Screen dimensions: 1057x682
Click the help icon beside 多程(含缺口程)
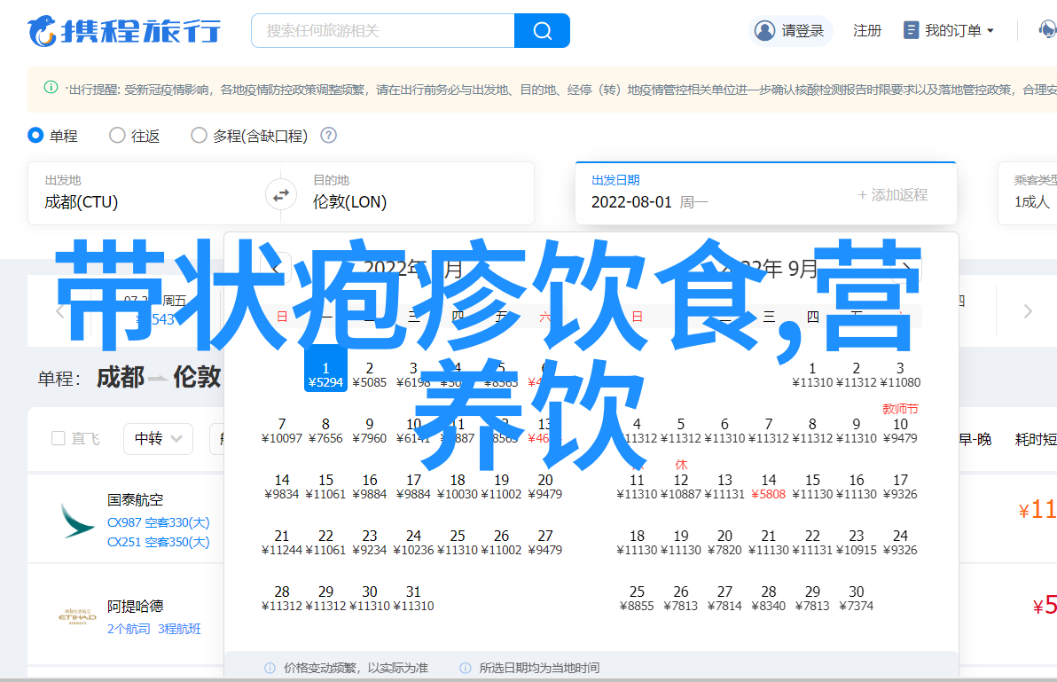click(328, 136)
